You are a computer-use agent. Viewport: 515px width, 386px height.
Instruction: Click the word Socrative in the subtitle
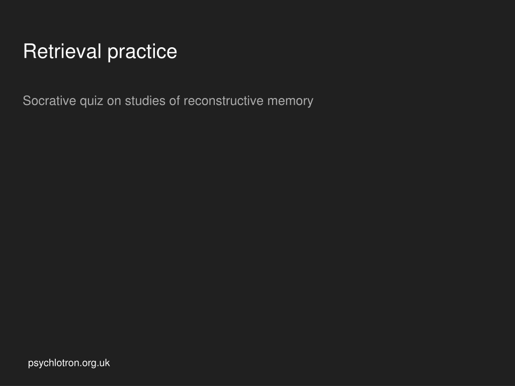pyautogui.click(x=49, y=101)
